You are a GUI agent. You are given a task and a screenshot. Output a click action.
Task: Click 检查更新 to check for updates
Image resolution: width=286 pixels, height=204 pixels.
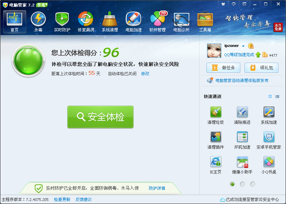click(62, 200)
